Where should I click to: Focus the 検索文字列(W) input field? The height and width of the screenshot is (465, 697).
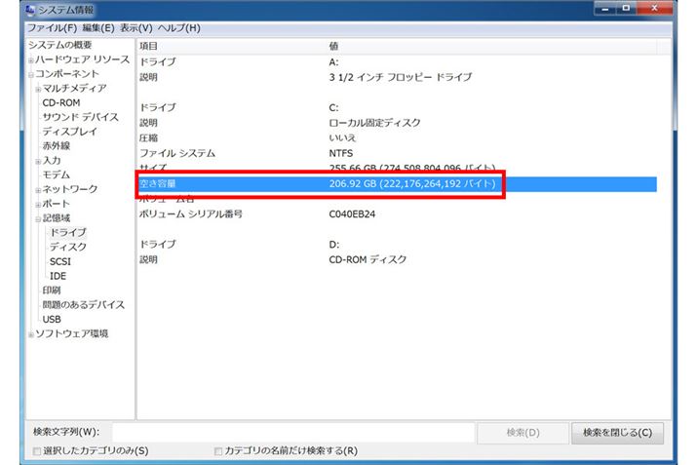click(x=293, y=433)
